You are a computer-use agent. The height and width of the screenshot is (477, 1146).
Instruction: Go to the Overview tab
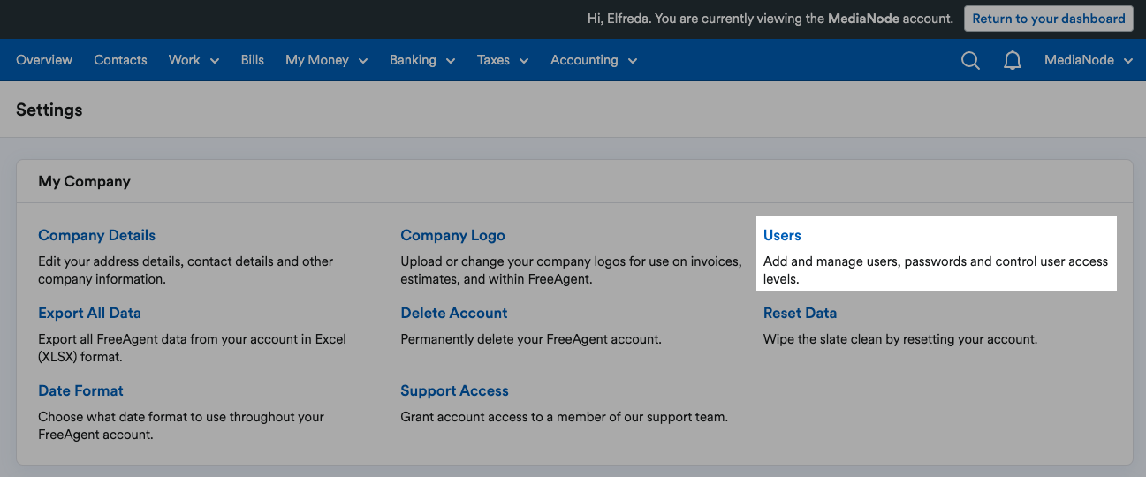click(44, 60)
